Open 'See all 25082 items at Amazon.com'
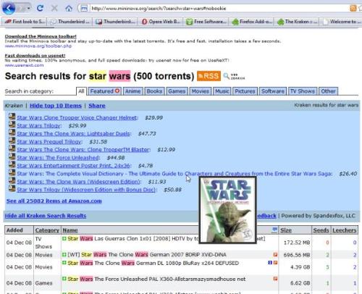The height and width of the screenshot is (294, 362). pyautogui.click(x=54, y=201)
